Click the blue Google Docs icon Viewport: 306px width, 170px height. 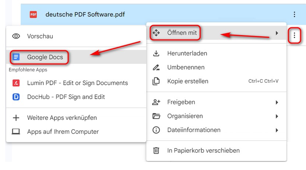[x=16, y=57]
